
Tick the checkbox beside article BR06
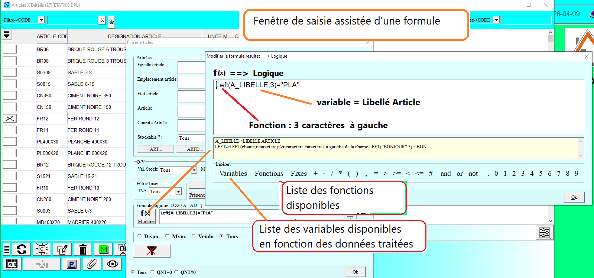[x=10, y=49]
